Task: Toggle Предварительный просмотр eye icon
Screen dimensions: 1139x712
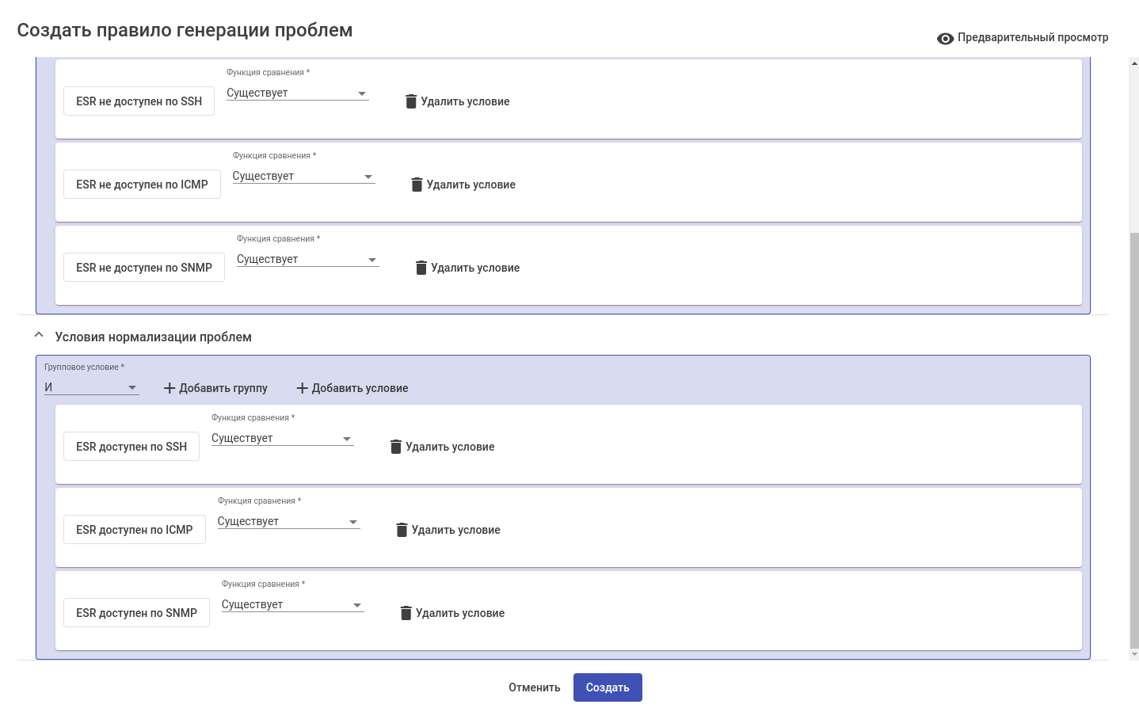Action: 945,38
